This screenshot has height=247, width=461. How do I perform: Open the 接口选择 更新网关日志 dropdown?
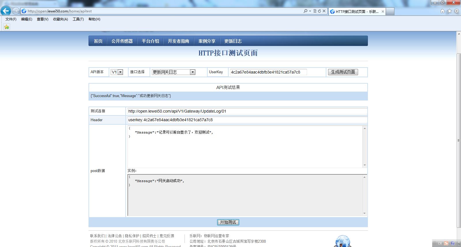click(x=193, y=72)
